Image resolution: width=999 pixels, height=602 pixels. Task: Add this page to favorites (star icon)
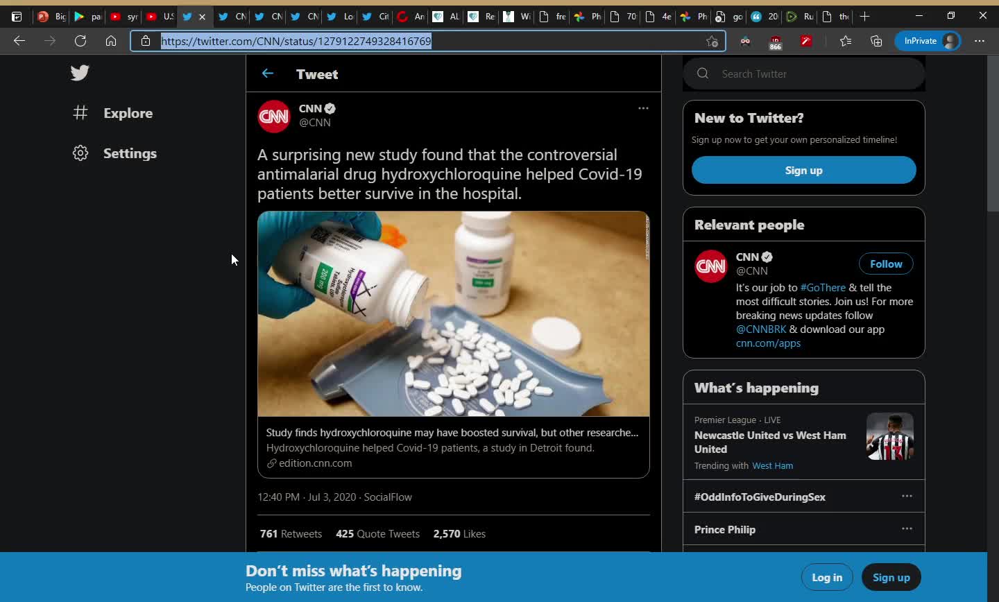pyautogui.click(x=712, y=41)
